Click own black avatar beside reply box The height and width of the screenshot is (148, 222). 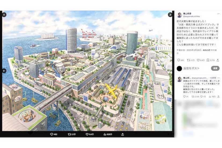(179, 69)
